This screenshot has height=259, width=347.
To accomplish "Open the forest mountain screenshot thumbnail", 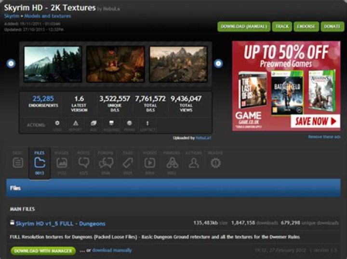I will [53, 64].
